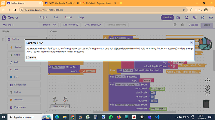Click the Premium button
215x120 pixels.
(167, 17)
